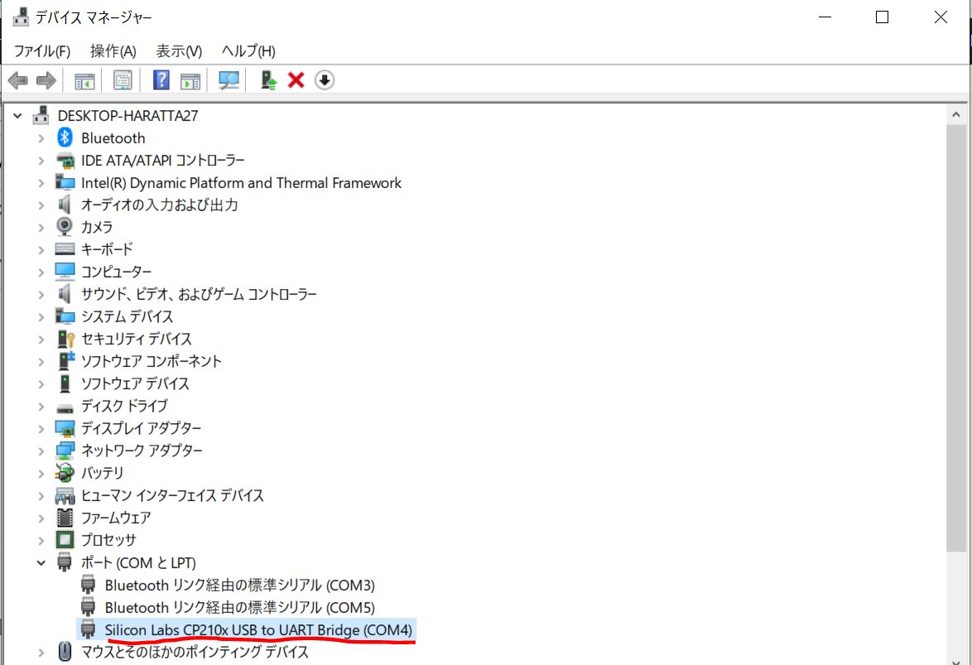Click the mouse pointing device icon
Image resolution: width=972 pixels, height=665 pixels.
(x=65, y=652)
